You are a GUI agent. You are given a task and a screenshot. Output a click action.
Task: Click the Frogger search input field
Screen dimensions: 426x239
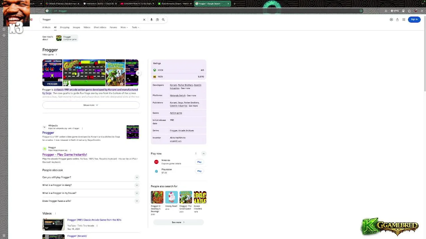pos(92,20)
